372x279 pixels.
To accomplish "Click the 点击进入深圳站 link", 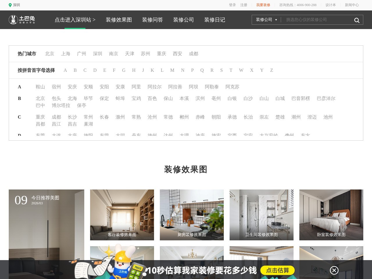I will point(75,20).
